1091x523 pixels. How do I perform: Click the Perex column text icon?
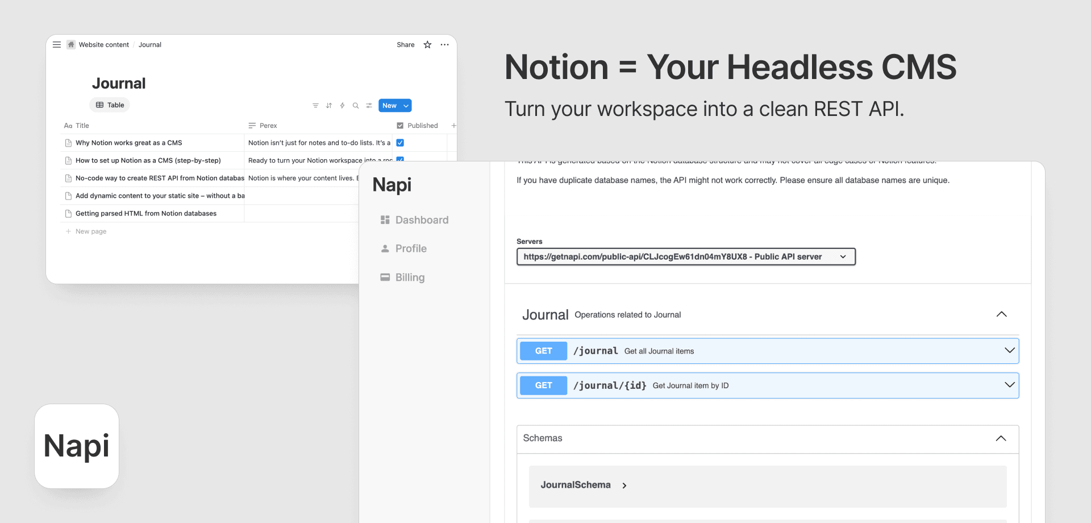click(x=252, y=126)
